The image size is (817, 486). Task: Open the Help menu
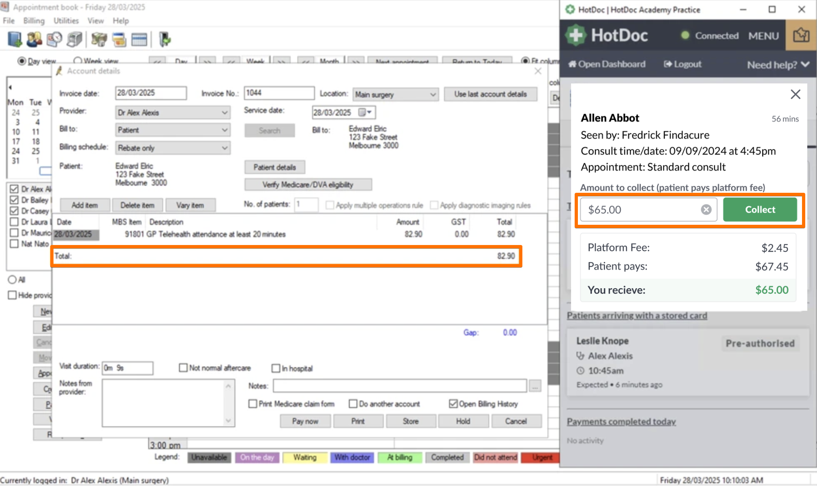(x=120, y=21)
